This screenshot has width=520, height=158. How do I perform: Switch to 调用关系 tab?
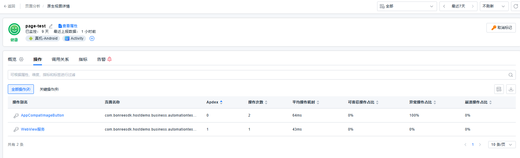tap(60, 59)
